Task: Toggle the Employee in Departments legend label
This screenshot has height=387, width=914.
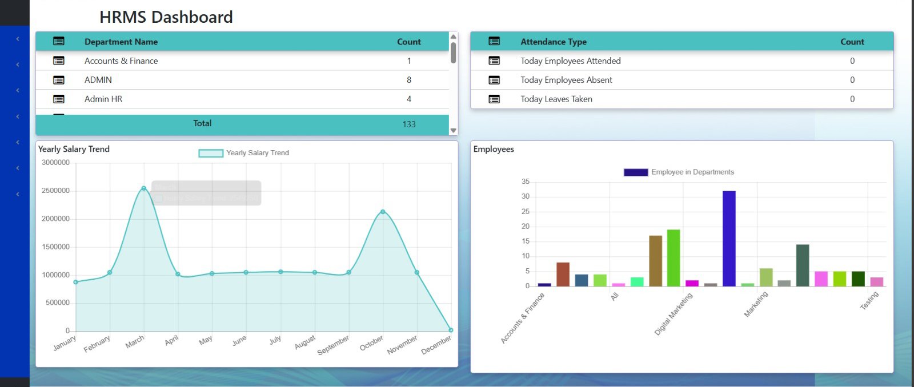Action: click(x=692, y=172)
